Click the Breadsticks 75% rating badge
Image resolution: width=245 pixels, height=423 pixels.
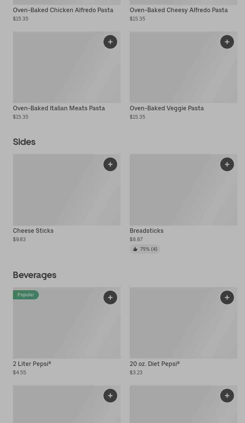coord(145,249)
